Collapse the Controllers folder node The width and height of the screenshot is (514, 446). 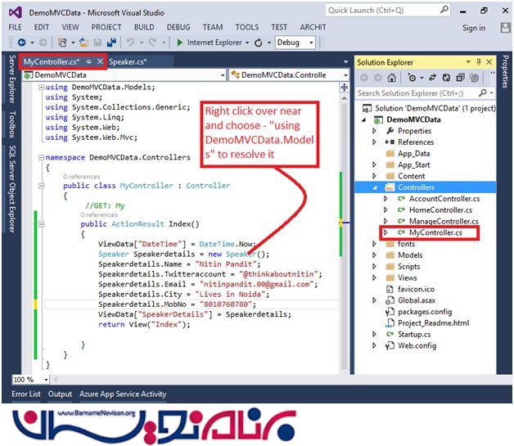coord(376,187)
